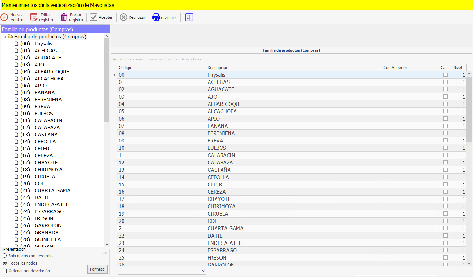Click the grid scrollbar up arrow
This screenshot has height=277, width=473.
(469, 74)
